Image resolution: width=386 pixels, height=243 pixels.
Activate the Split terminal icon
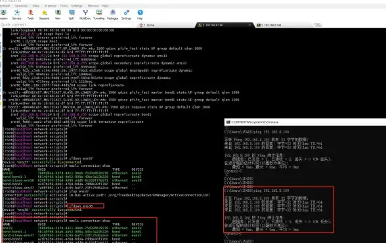pos(72,14)
